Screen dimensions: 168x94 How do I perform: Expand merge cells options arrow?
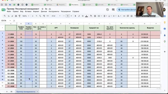[101, 16]
